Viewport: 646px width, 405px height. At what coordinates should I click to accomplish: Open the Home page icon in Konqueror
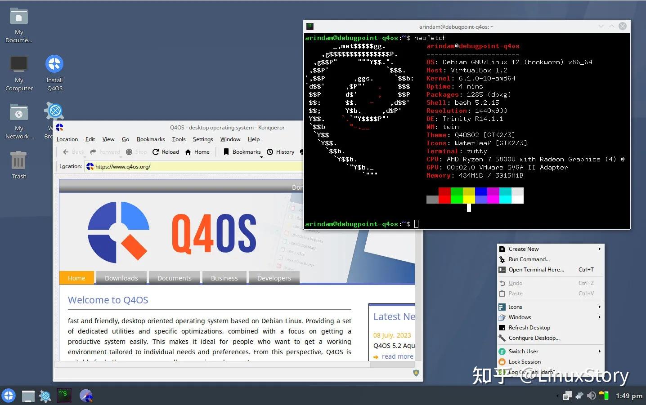(x=188, y=152)
